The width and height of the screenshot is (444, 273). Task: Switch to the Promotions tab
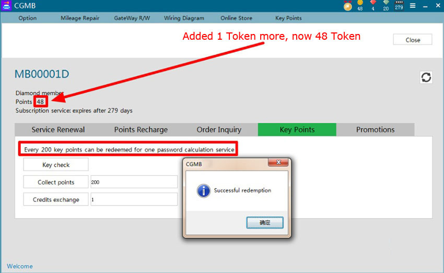[375, 130]
